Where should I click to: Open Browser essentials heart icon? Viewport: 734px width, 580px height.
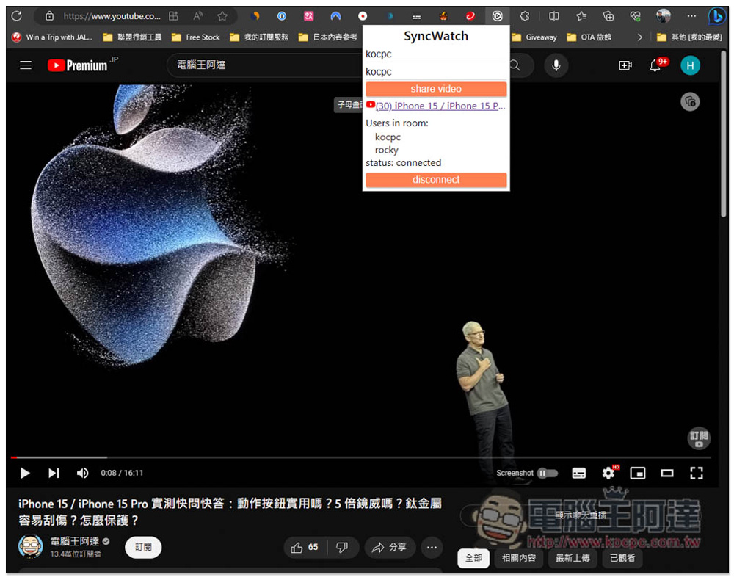click(635, 16)
